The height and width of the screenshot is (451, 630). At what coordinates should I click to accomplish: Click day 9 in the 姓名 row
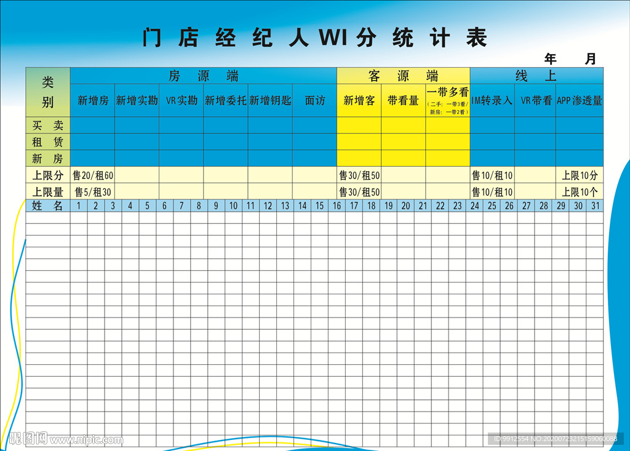216,206
